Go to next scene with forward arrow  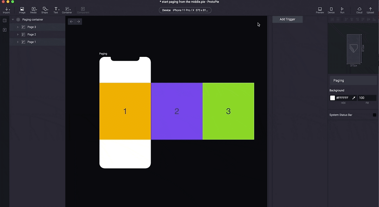point(78,21)
